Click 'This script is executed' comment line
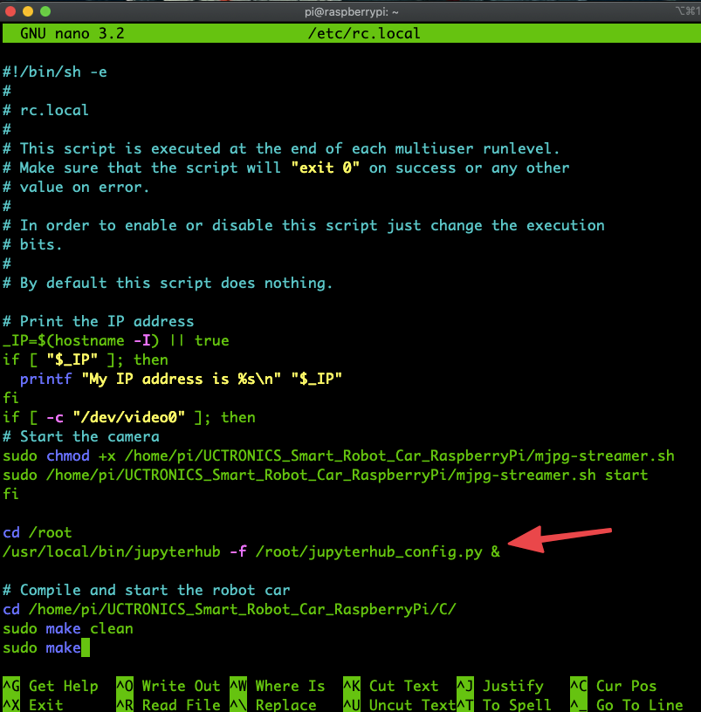 281,148
